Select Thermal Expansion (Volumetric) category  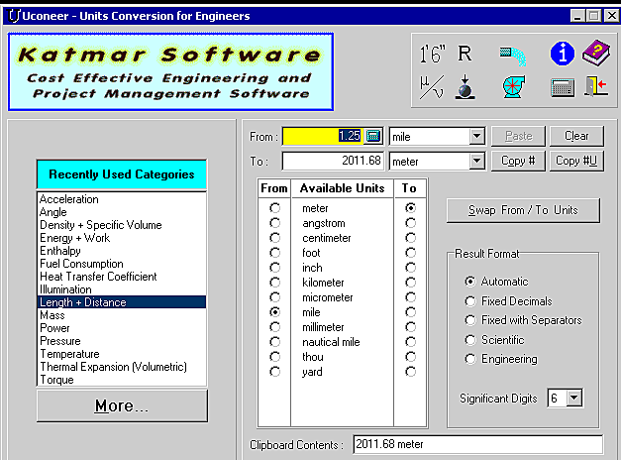tap(121, 367)
